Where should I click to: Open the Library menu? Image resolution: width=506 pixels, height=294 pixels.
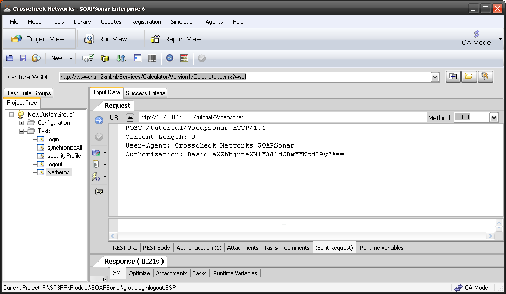(83, 22)
